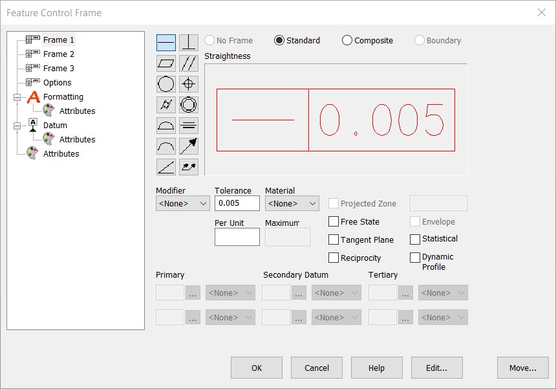
Task: Select the Composite frame option
Action: click(347, 40)
